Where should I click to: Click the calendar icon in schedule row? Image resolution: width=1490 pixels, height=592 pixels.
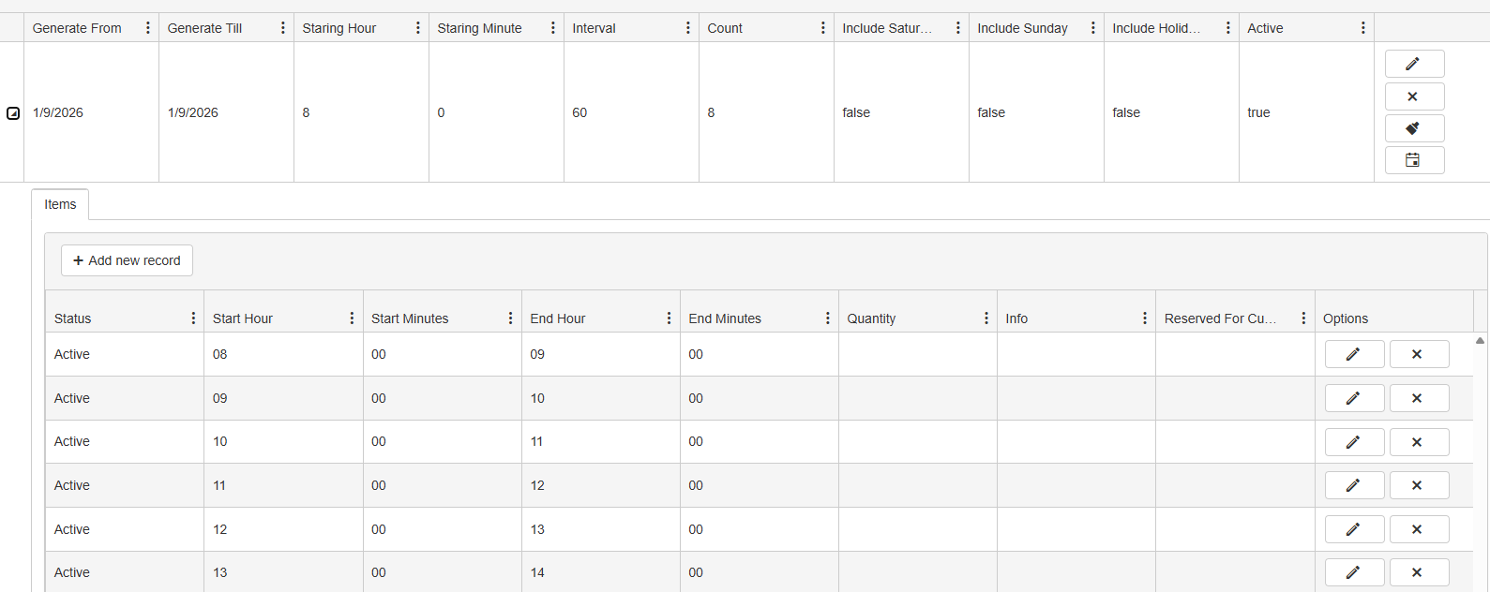click(x=1413, y=160)
